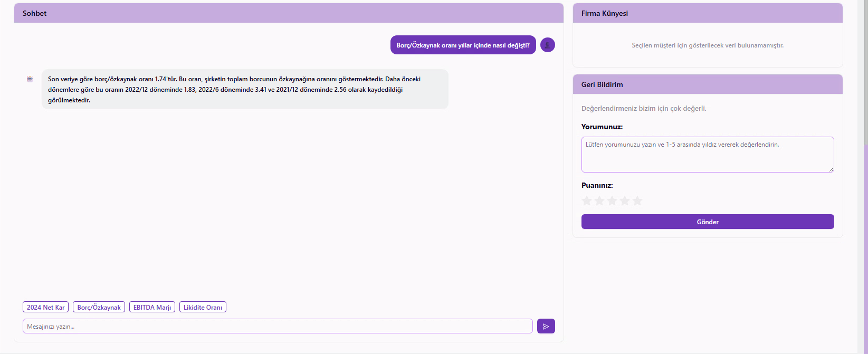Click the paper-plane send message icon
This screenshot has width=868, height=354.
546,327
